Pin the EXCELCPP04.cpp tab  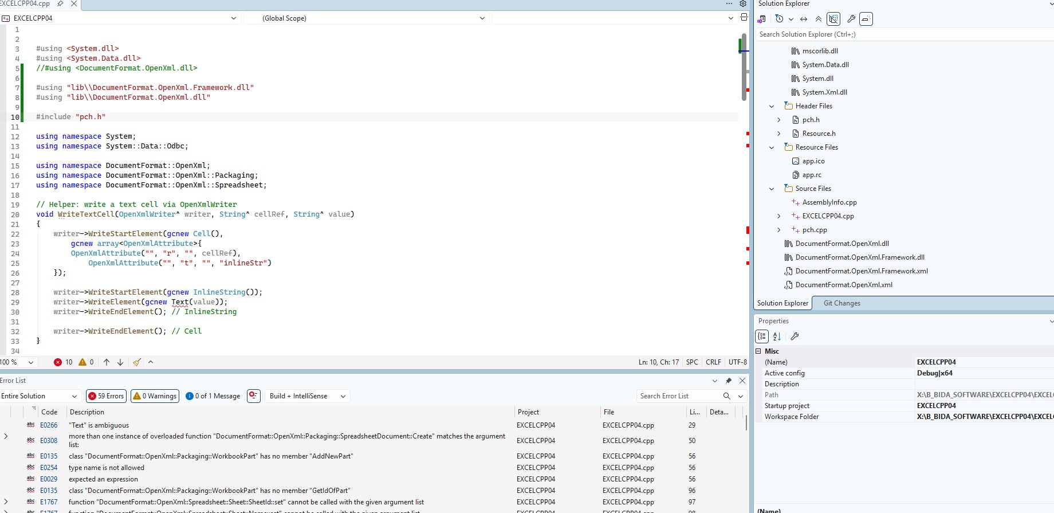[x=60, y=3]
